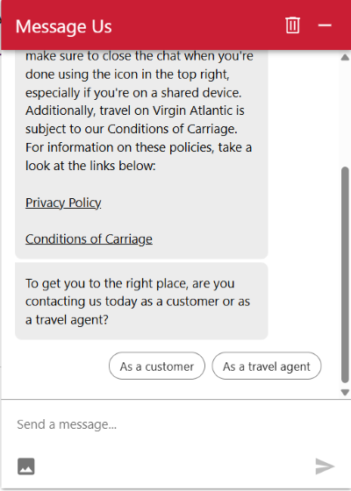Click the chat scrollbar thumb
The width and height of the screenshot is (351, 491).
click(345, 275)
